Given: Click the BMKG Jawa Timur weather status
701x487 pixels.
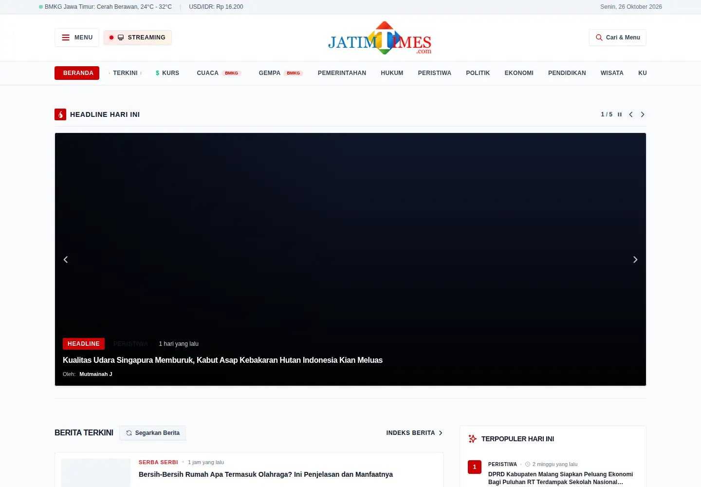Looking at the screenshot, I should coord(105,7).
